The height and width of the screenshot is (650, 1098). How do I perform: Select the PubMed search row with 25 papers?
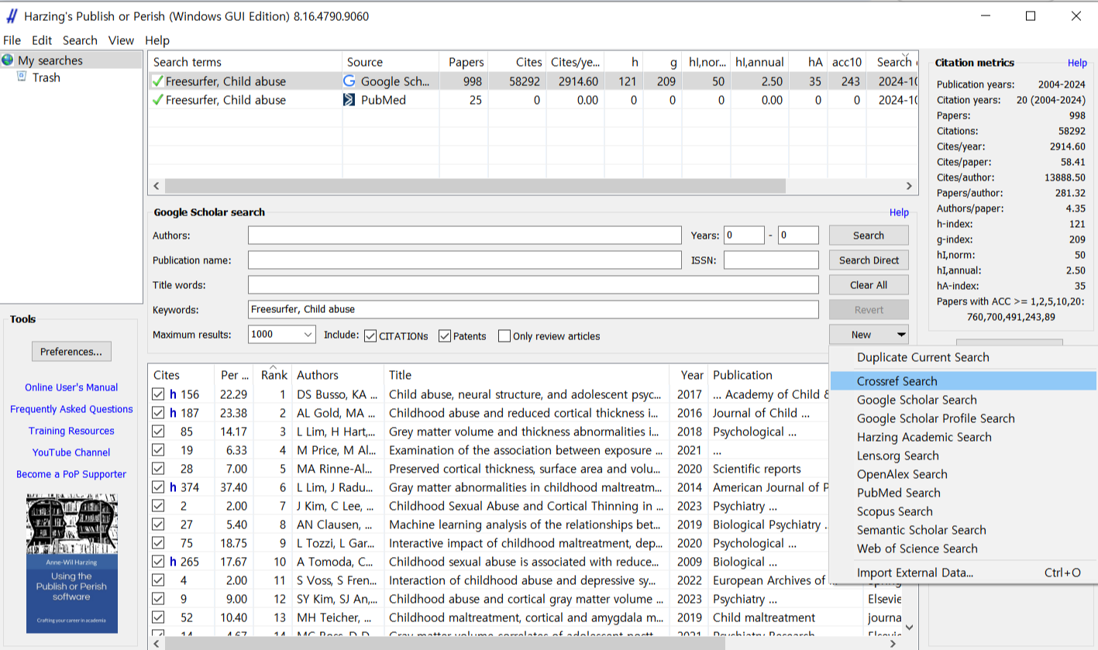pyautogui.click(x=533, y=100)
